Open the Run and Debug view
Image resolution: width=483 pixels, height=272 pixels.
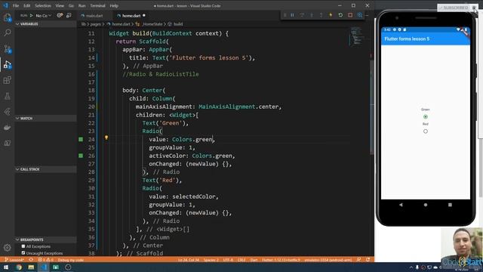pyautogui.click(x=7, y=64)
